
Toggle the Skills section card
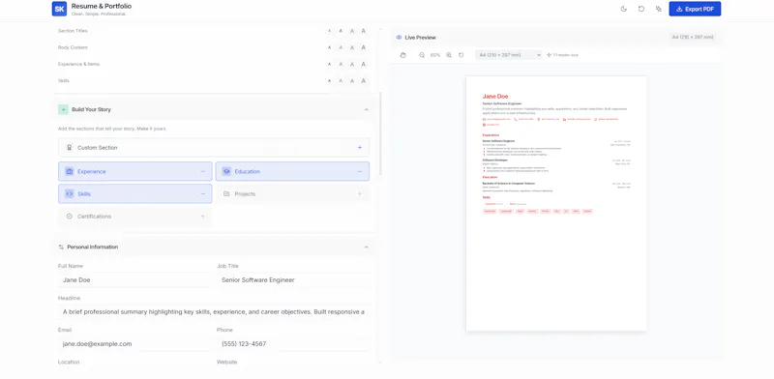(135, 194)
